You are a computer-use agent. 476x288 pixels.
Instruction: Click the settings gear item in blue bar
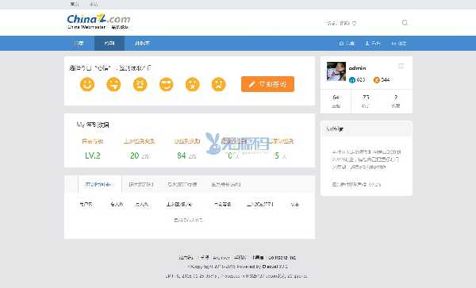[x=347, y=44]
